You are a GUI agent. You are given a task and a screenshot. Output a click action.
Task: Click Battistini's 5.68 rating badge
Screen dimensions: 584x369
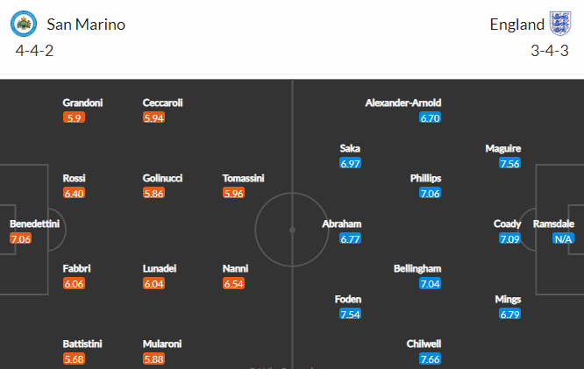74,359
